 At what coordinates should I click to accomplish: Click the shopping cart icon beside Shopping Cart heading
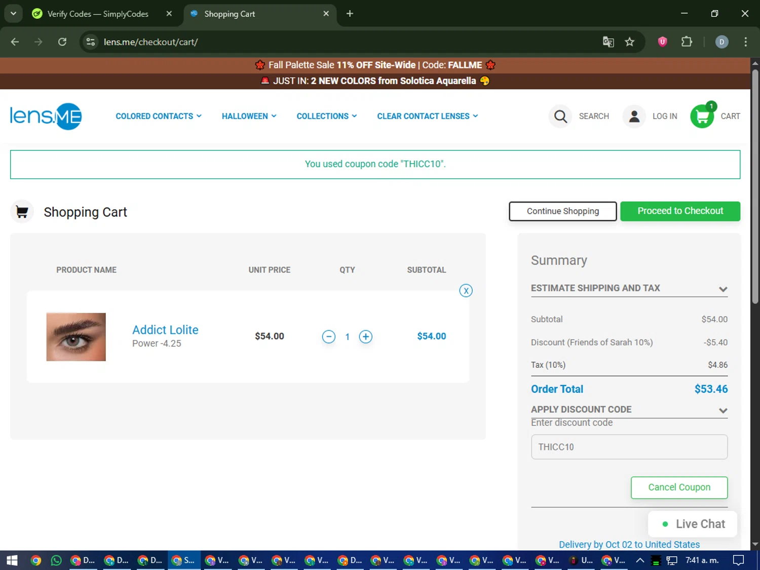[22, 212]
